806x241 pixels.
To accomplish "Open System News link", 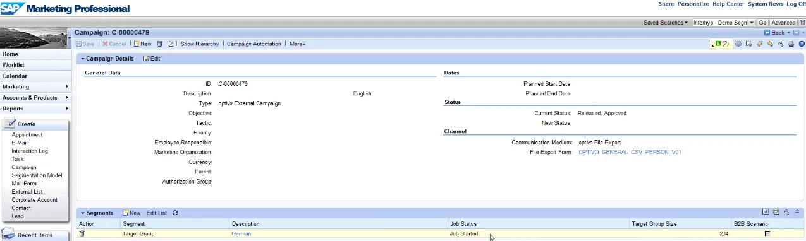I will (766, 4).
